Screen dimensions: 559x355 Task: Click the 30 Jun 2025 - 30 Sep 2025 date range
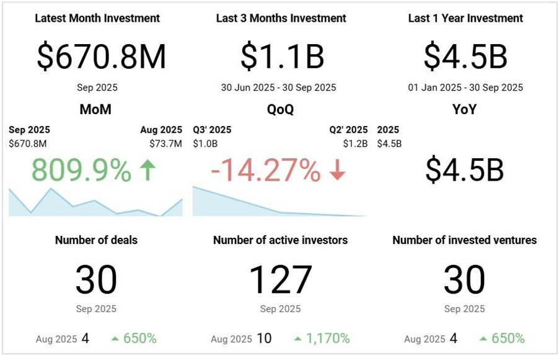click(279, 88)
